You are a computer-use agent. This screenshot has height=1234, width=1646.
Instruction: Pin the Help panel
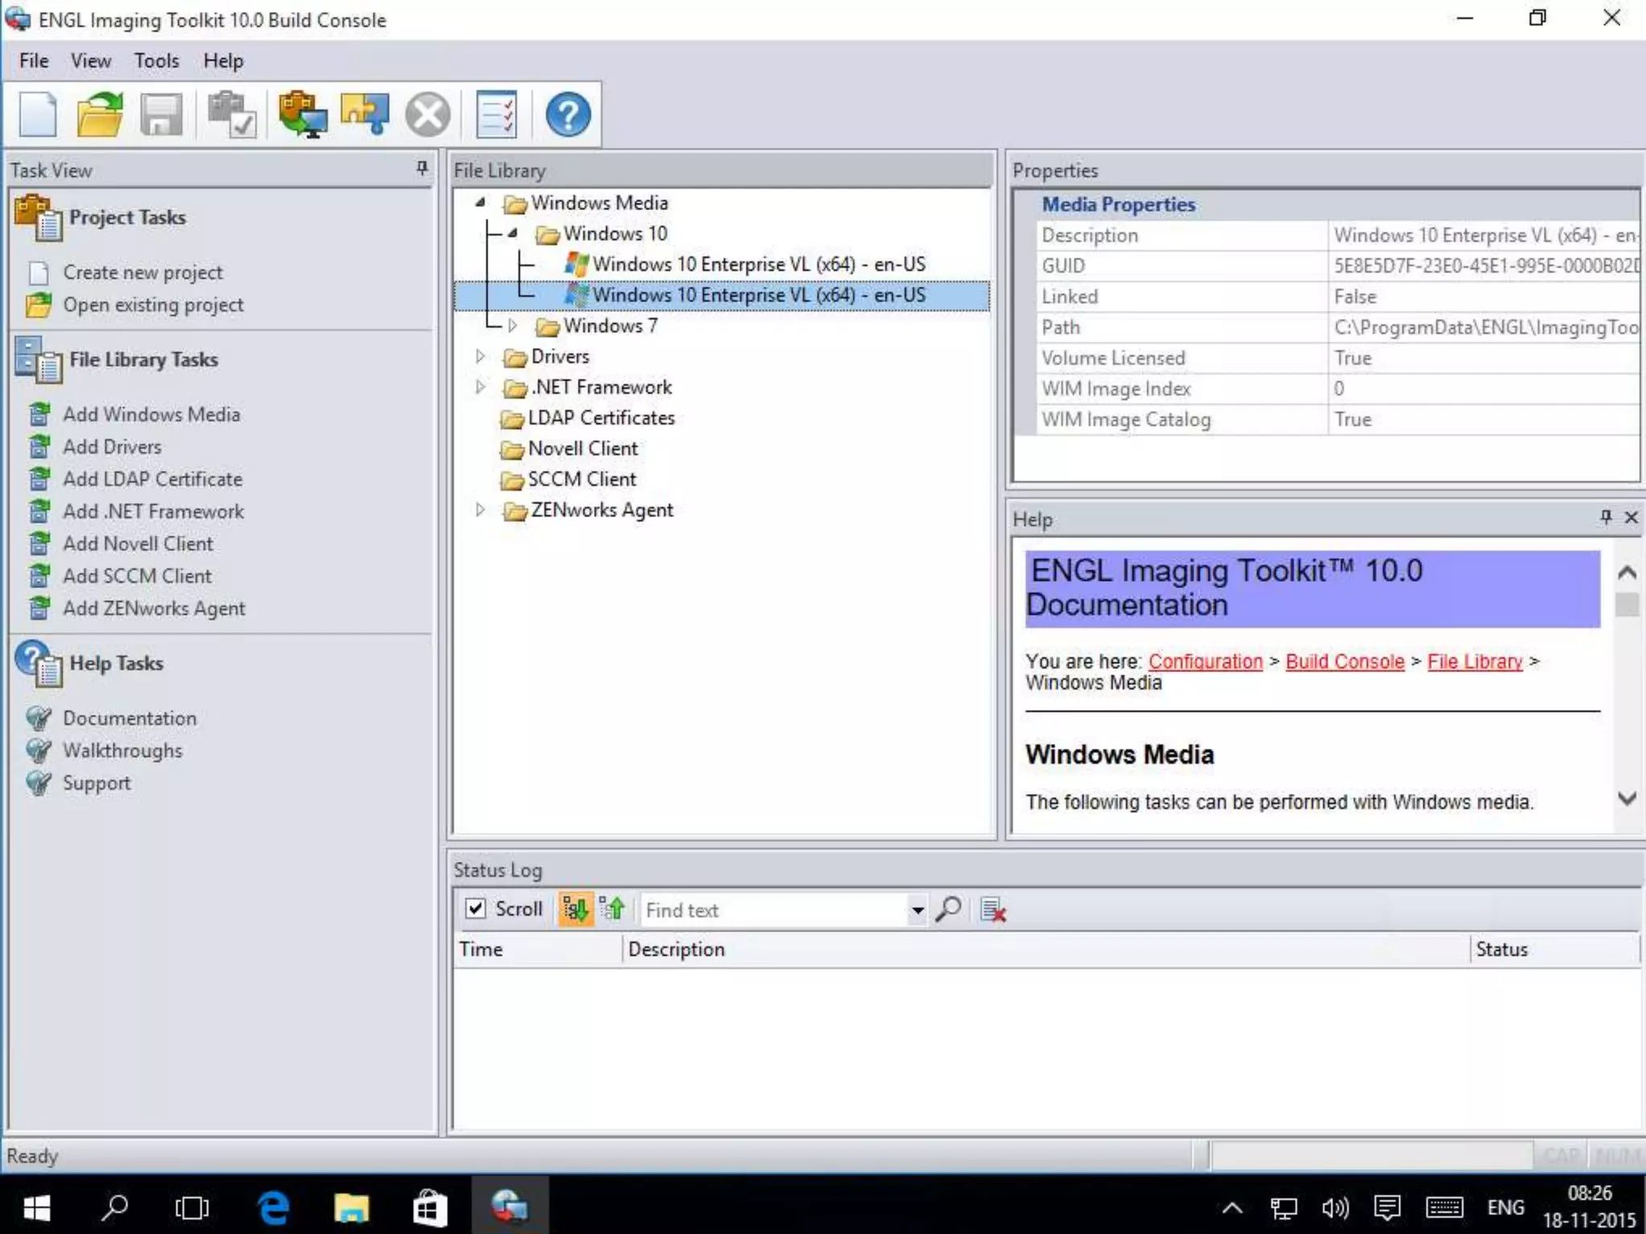pos(1606,517)
